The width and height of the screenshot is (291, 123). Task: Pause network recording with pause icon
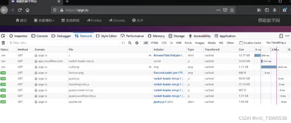pos(123,43)
